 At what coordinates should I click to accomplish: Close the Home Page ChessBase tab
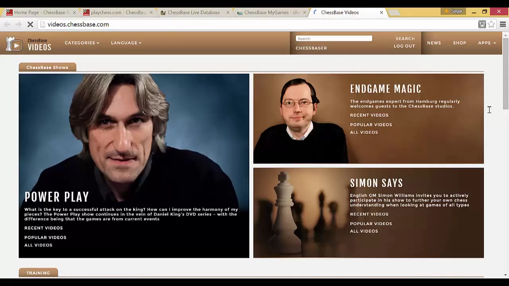74,12
